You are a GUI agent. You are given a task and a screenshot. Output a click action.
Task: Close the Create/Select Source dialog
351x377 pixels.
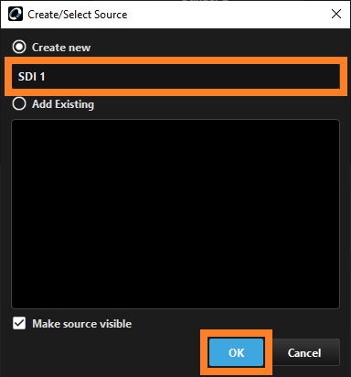(x=336, y=14)
